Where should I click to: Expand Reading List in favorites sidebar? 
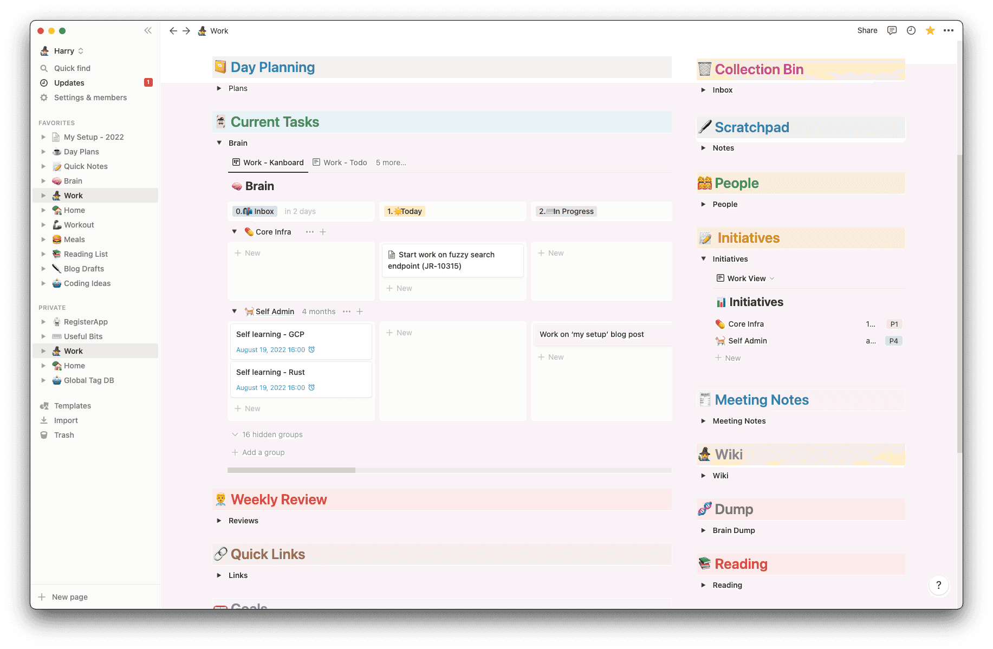[x=43, y=254]
